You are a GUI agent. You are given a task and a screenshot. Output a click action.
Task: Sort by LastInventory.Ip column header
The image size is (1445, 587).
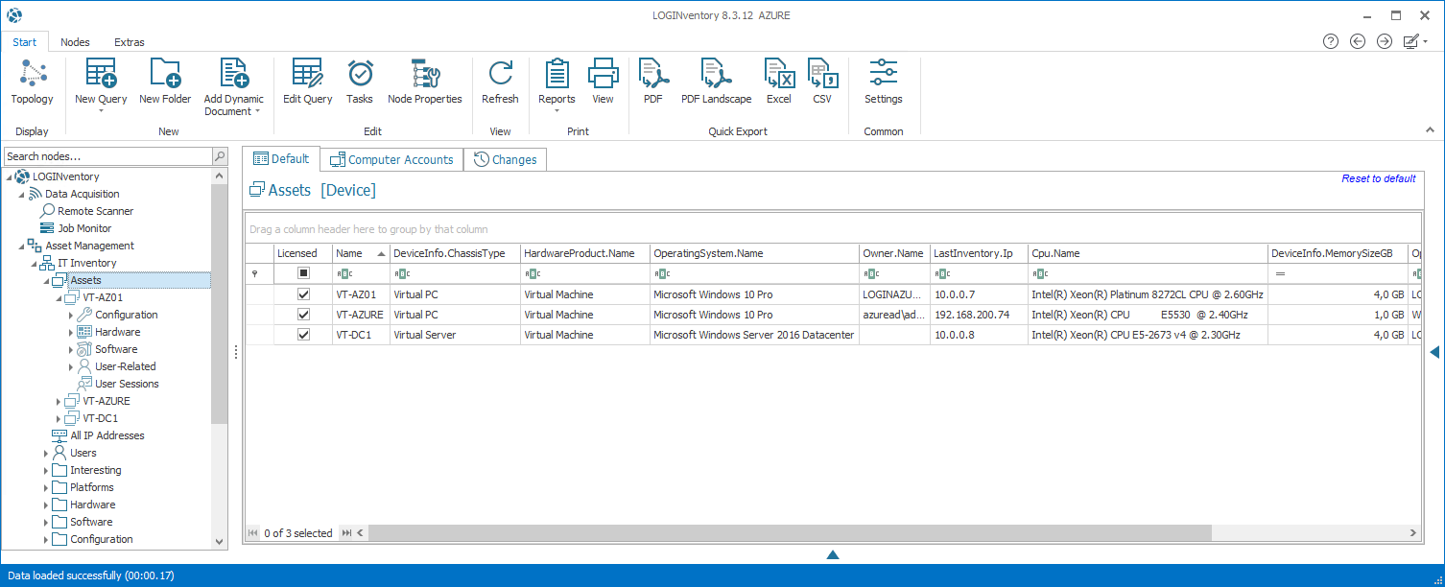[x=979, y=253]
